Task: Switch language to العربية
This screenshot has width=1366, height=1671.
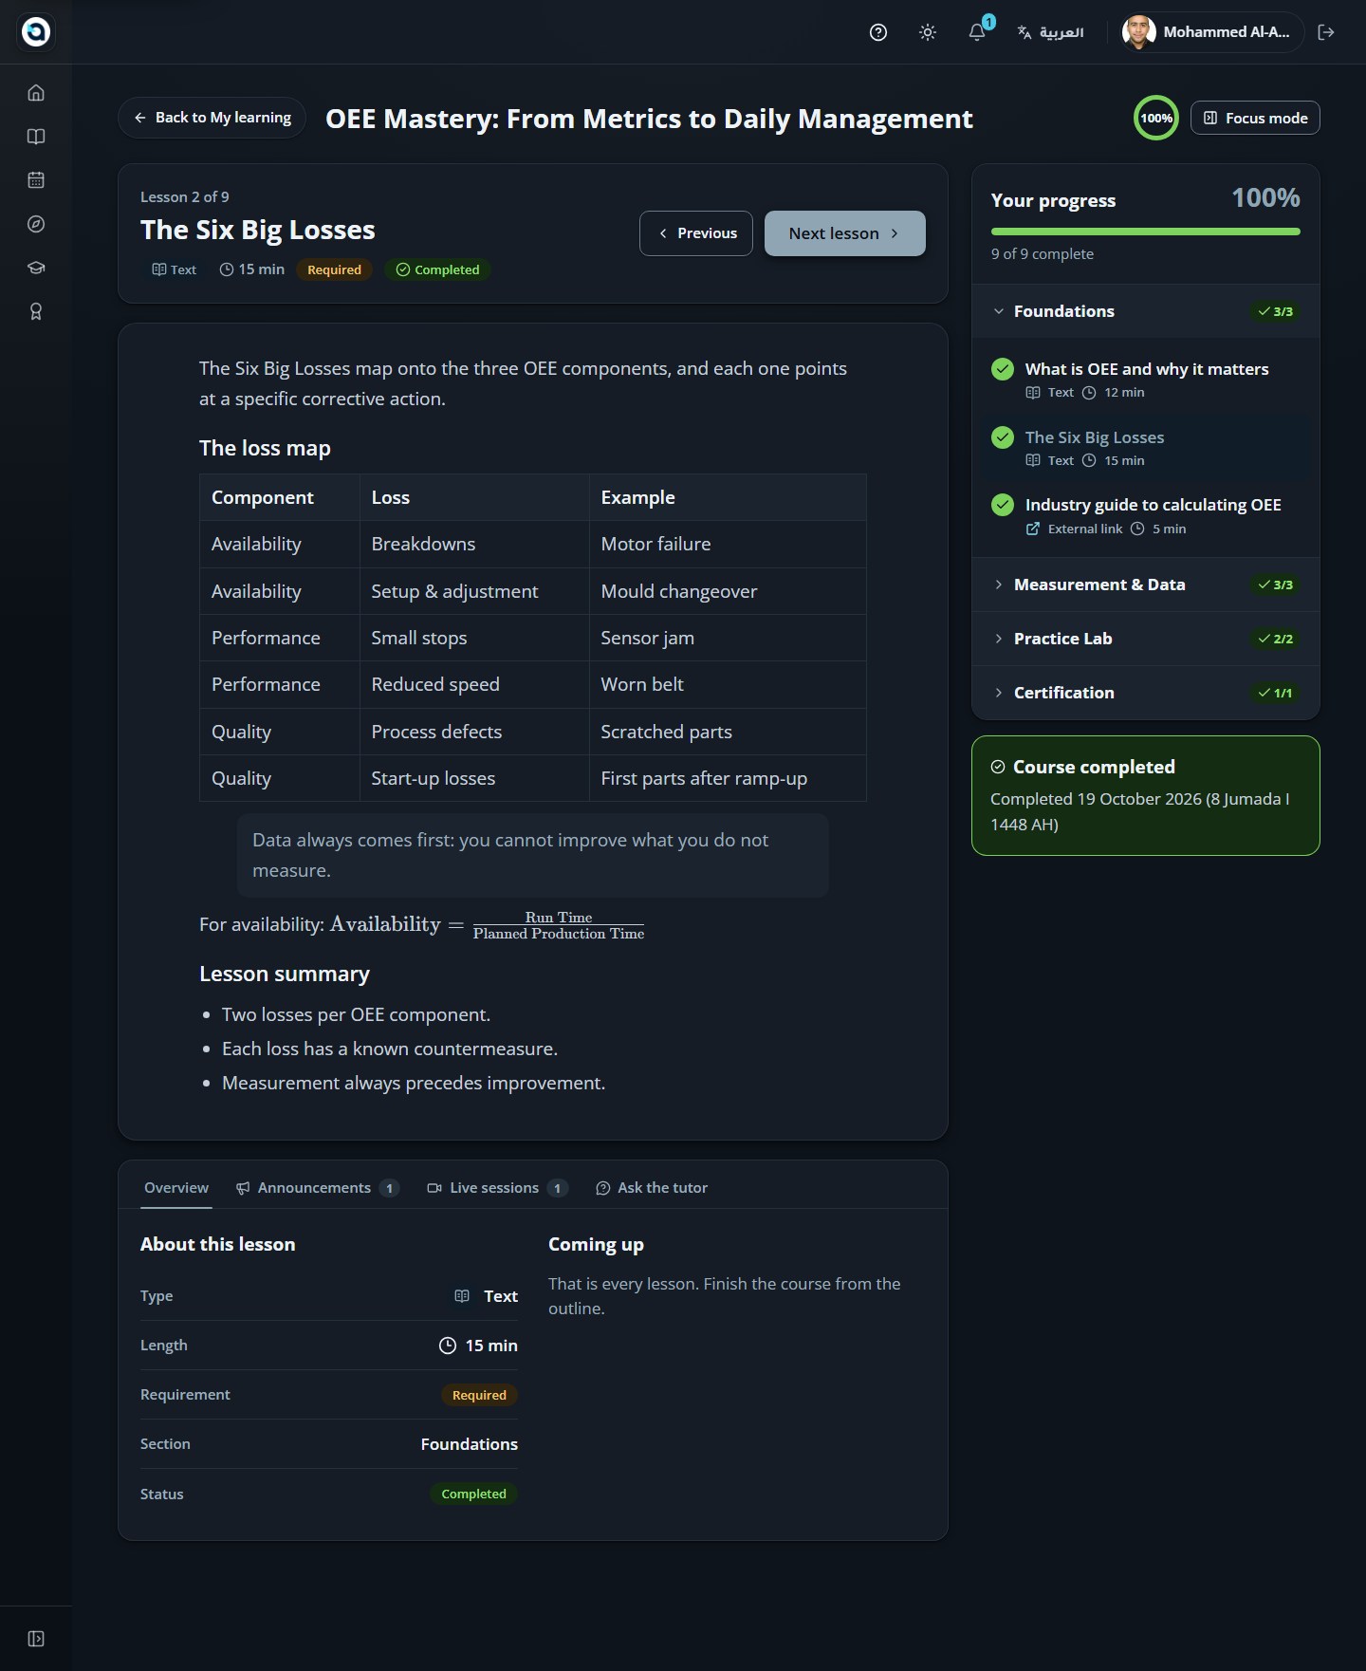Action: [1051, 32]
